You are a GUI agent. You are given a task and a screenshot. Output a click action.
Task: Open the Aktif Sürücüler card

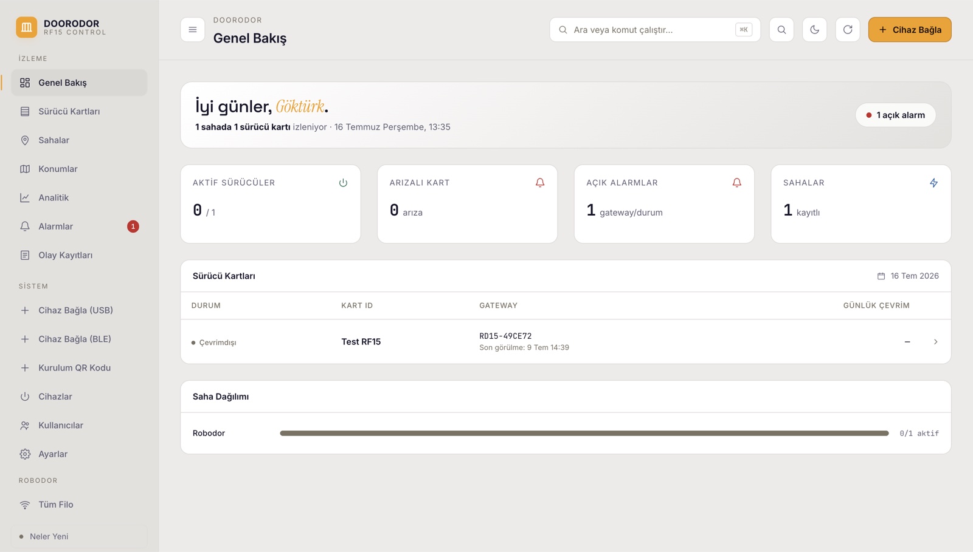tap(271, 204)
